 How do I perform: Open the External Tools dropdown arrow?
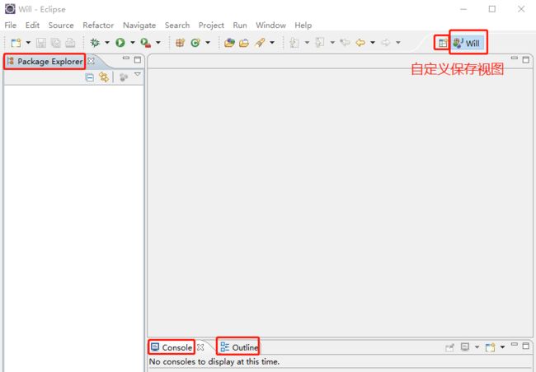(158, 43)
